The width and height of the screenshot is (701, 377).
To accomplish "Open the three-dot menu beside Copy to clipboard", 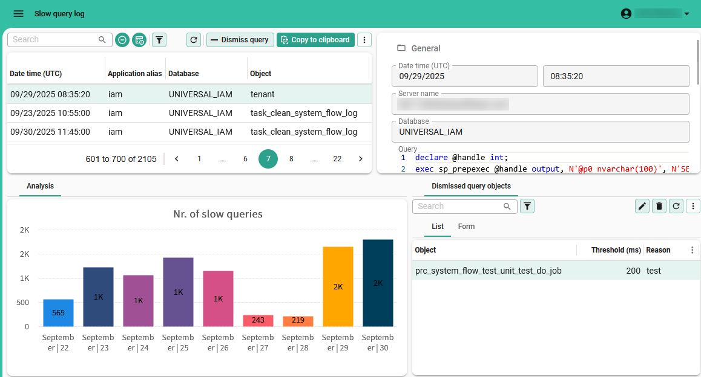I will [x=364, y=40].
